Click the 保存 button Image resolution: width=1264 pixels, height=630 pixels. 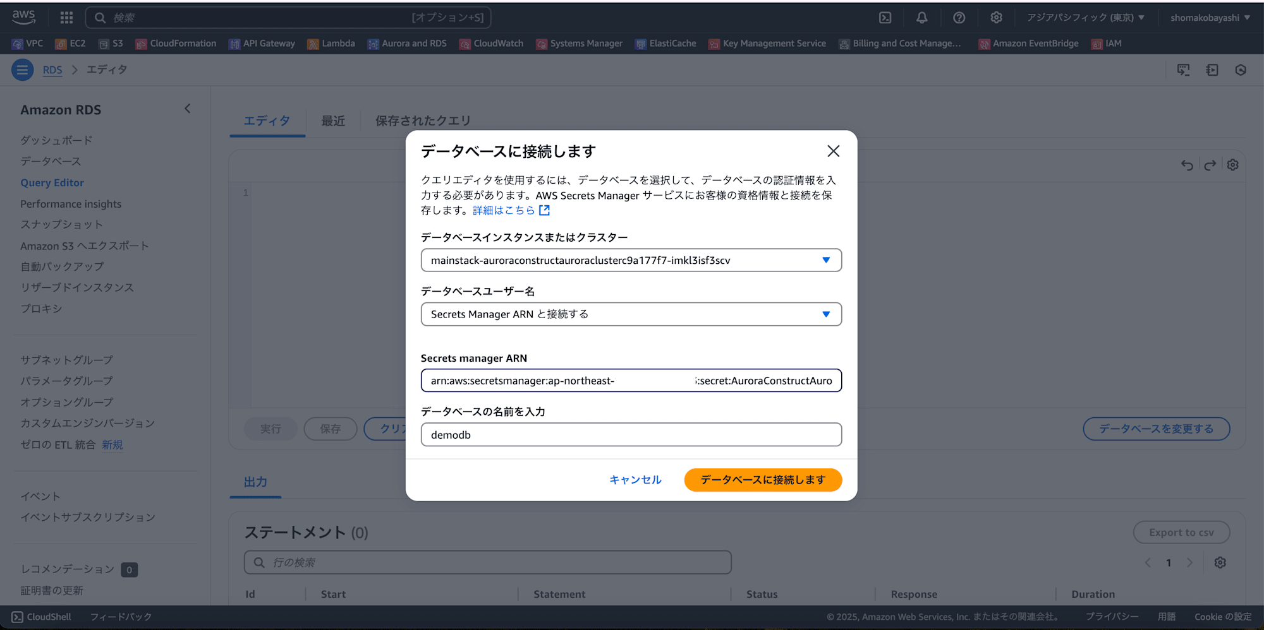point(331,429)
